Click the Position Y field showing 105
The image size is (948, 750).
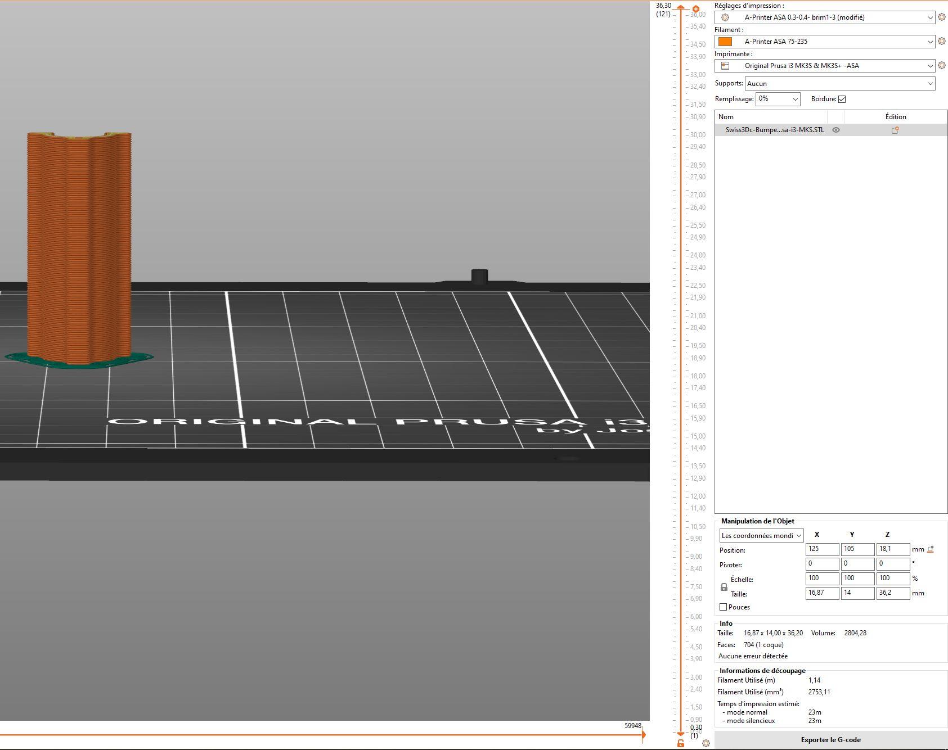(858, 549)
